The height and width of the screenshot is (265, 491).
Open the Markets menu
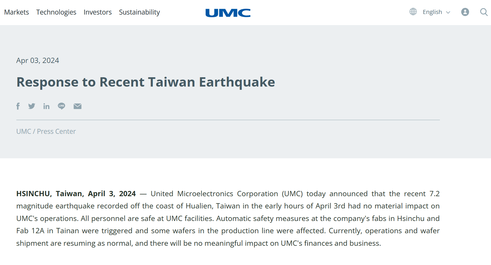[x=16, y=12]
